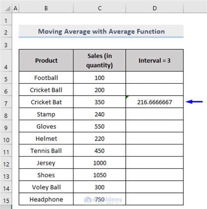
Task: Select the Shoes sales value 1050
Action: click(x=100, y=175)
